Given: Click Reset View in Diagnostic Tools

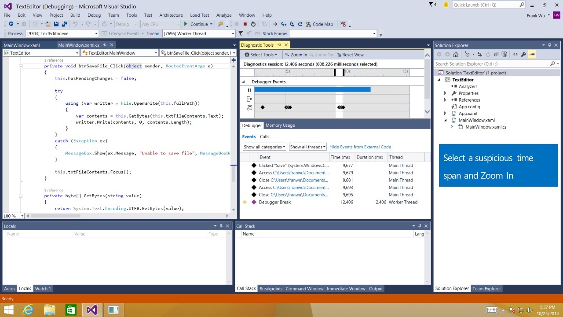Looking at the screenshot, I should [350, 55].
